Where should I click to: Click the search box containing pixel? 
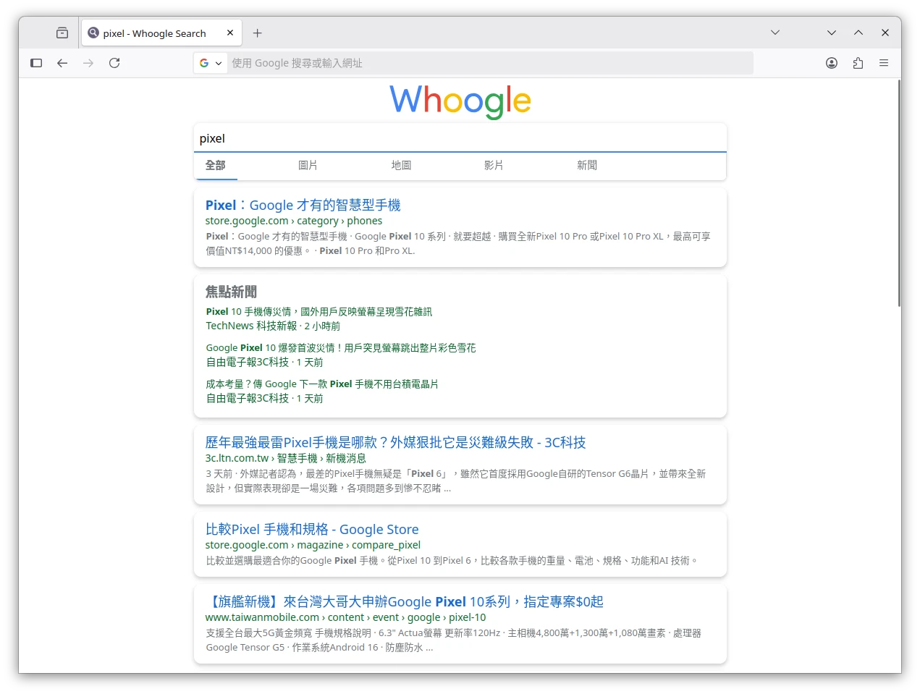click(460, 138)
